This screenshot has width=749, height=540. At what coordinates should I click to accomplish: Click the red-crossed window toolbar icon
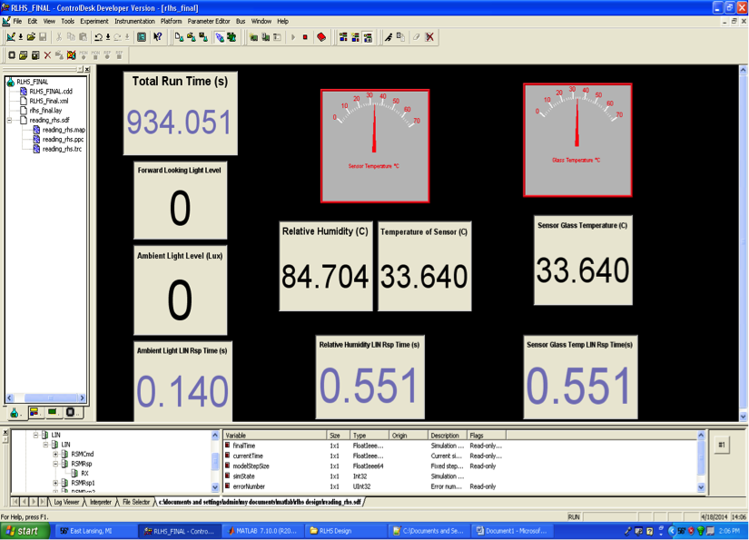point(71,55)
